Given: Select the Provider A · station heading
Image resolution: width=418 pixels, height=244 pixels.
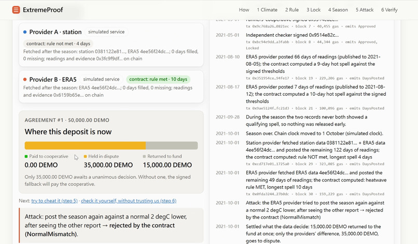Looking at the screenshot, I should point(55,32).
